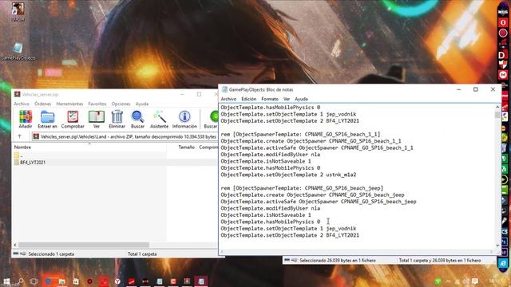The image size is (511, 287).
Task: Click line 'ObjectTemplate.create ObjectSpawner CPNAME_GO_SP16_beach_jeep'
Action: [312, 195]
